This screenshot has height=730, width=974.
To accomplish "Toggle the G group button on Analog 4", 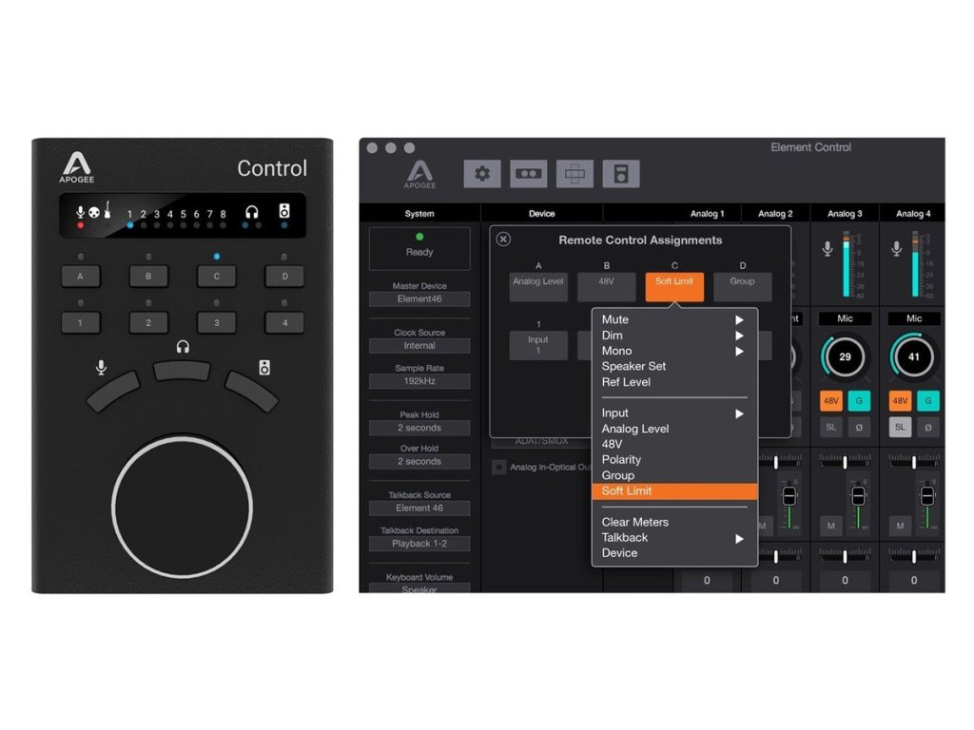I will point(928,401).
